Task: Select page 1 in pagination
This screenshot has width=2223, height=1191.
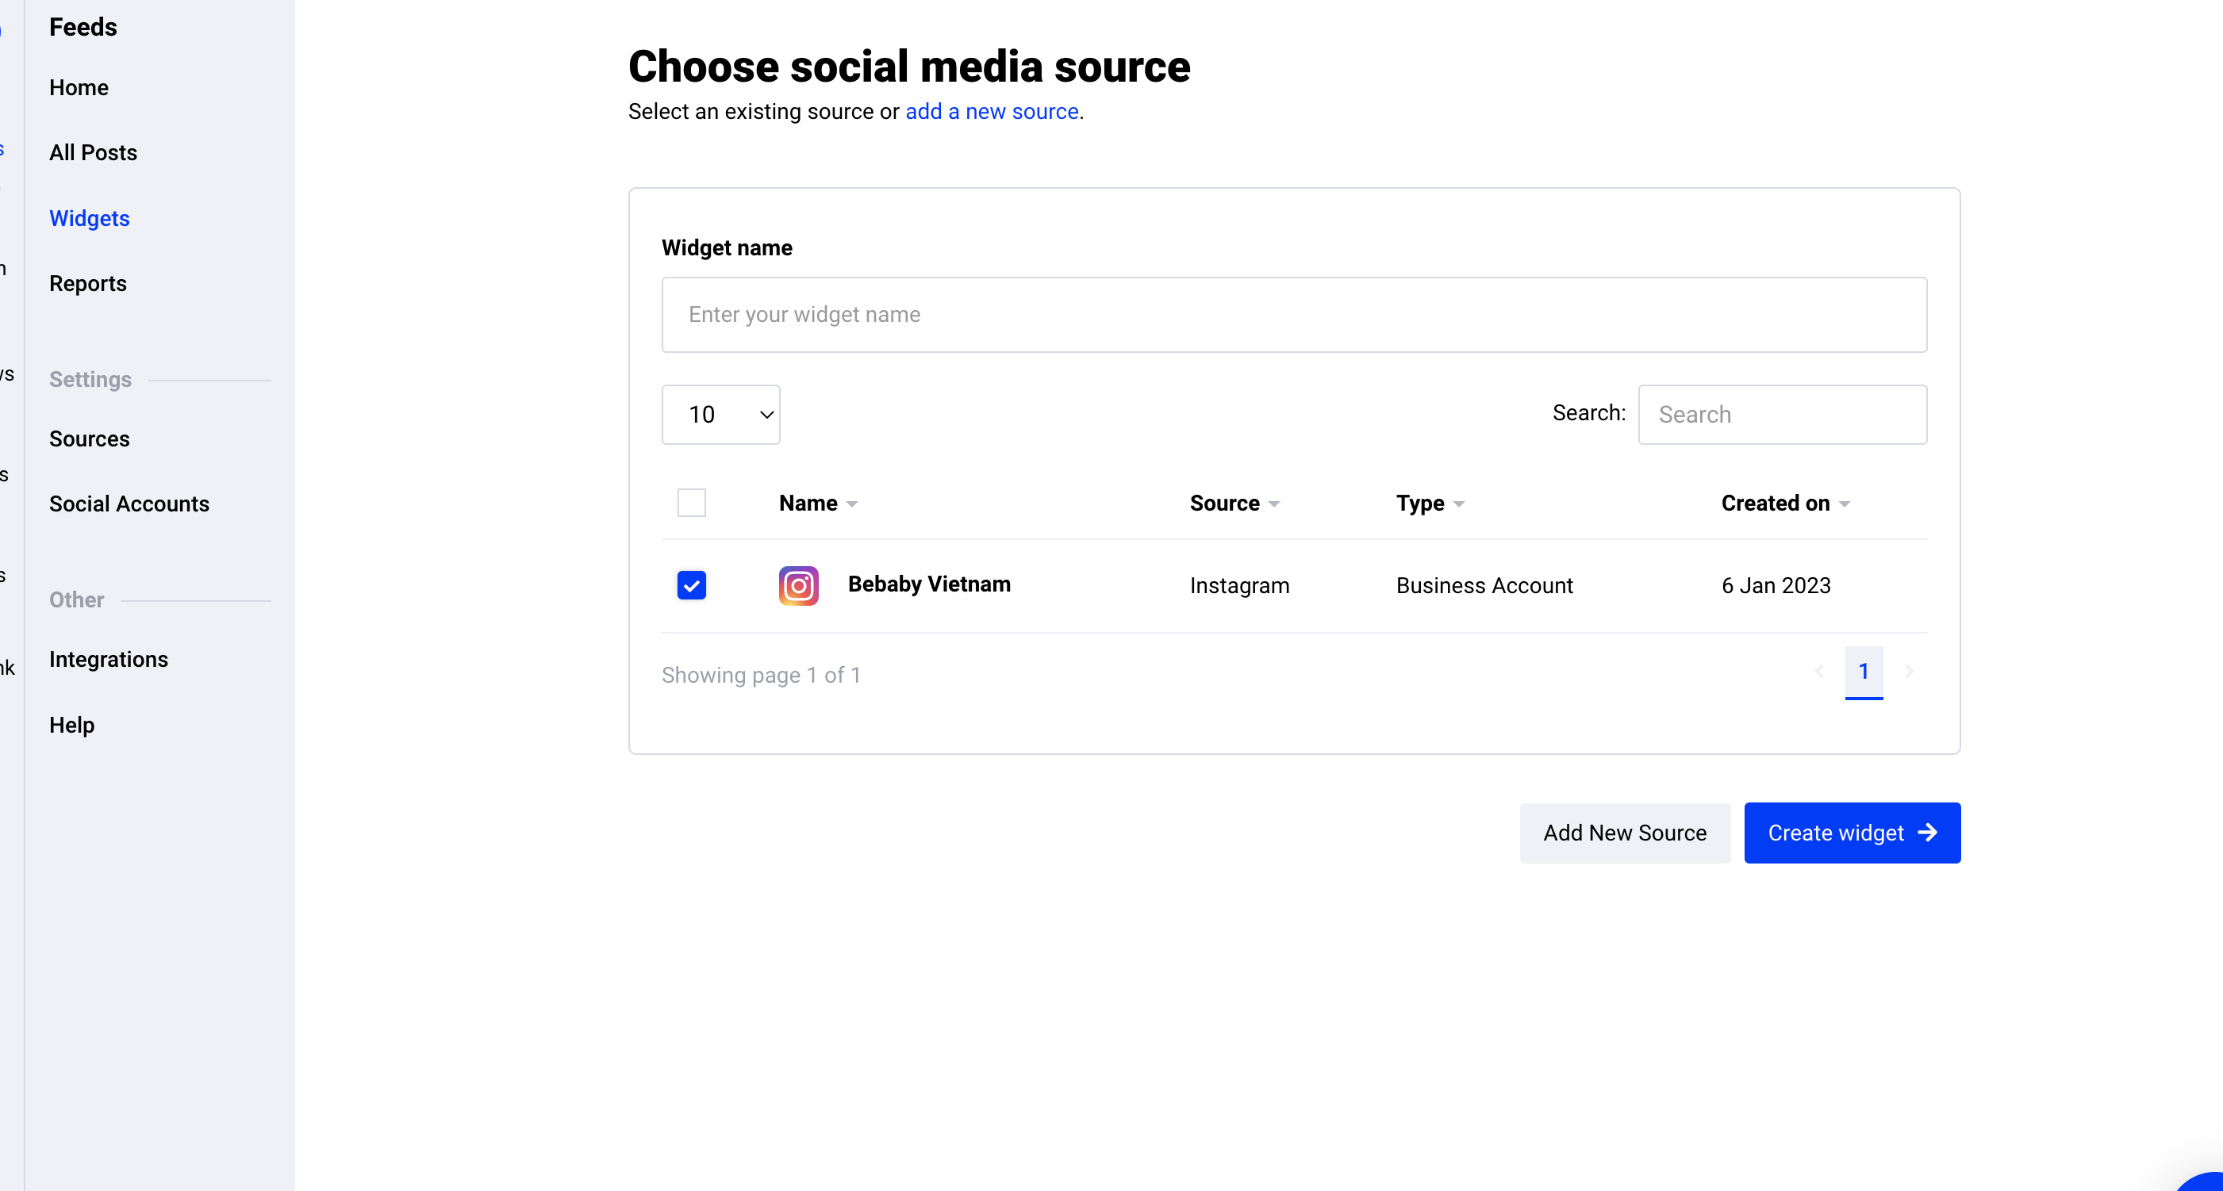Action: [x=1863, y=671]
